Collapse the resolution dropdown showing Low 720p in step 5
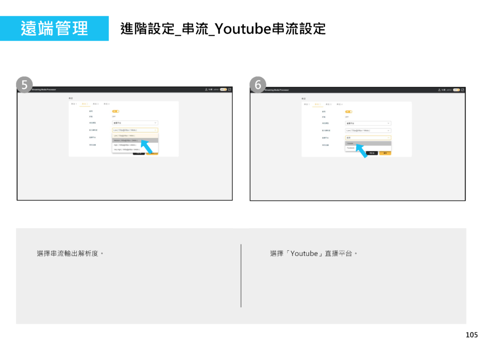The width and height of the screenshot is (482, 340). point(135,130)
